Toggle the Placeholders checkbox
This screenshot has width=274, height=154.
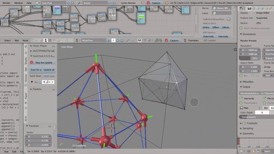point(241,103)
